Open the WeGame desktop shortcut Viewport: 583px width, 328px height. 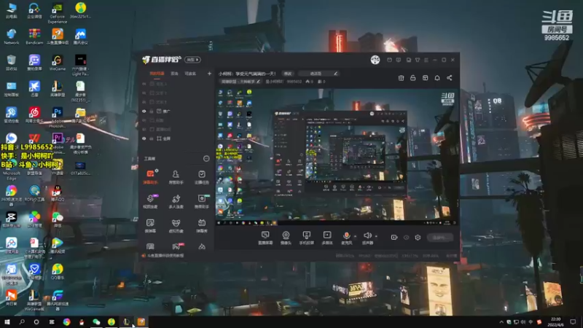[58, 63]
